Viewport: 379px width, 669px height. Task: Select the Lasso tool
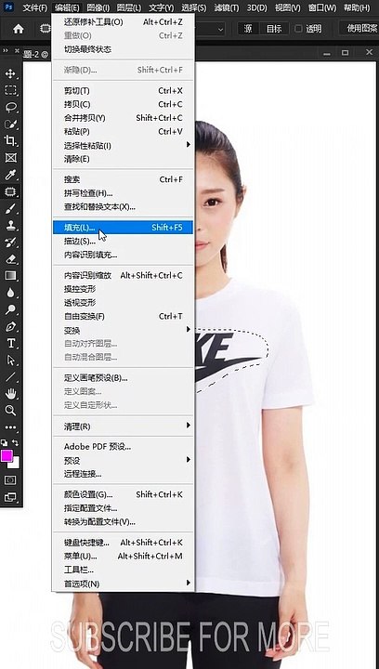[x=10, y=107]
